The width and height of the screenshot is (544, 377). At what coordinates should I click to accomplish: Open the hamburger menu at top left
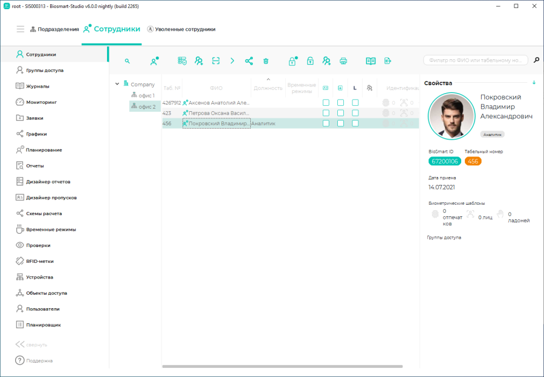[x=21, y=29]
